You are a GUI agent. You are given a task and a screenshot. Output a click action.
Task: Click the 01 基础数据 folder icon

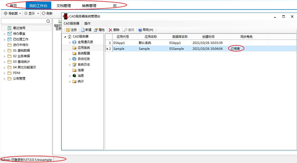[x=9, y=51]
